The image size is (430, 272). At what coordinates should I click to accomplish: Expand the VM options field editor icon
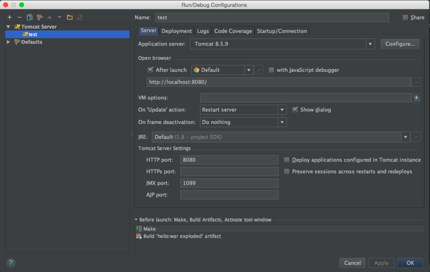coord(416,98)
